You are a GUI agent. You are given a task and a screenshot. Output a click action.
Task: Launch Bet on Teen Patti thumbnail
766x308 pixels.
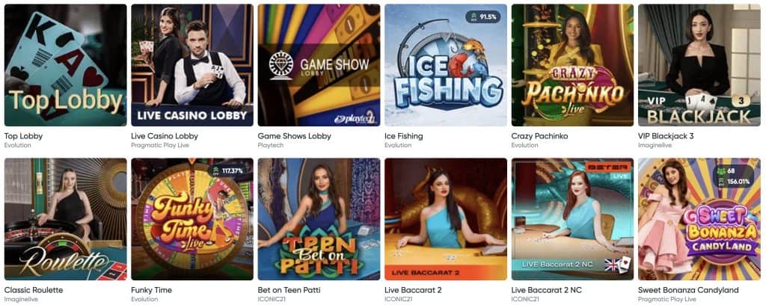point(319,219)
